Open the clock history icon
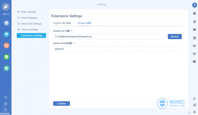The width and height of the screenshot is (198, 115). coord(194,13)
